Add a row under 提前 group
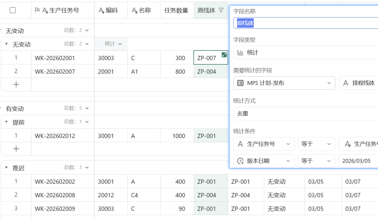 click(x=16, y=149)
